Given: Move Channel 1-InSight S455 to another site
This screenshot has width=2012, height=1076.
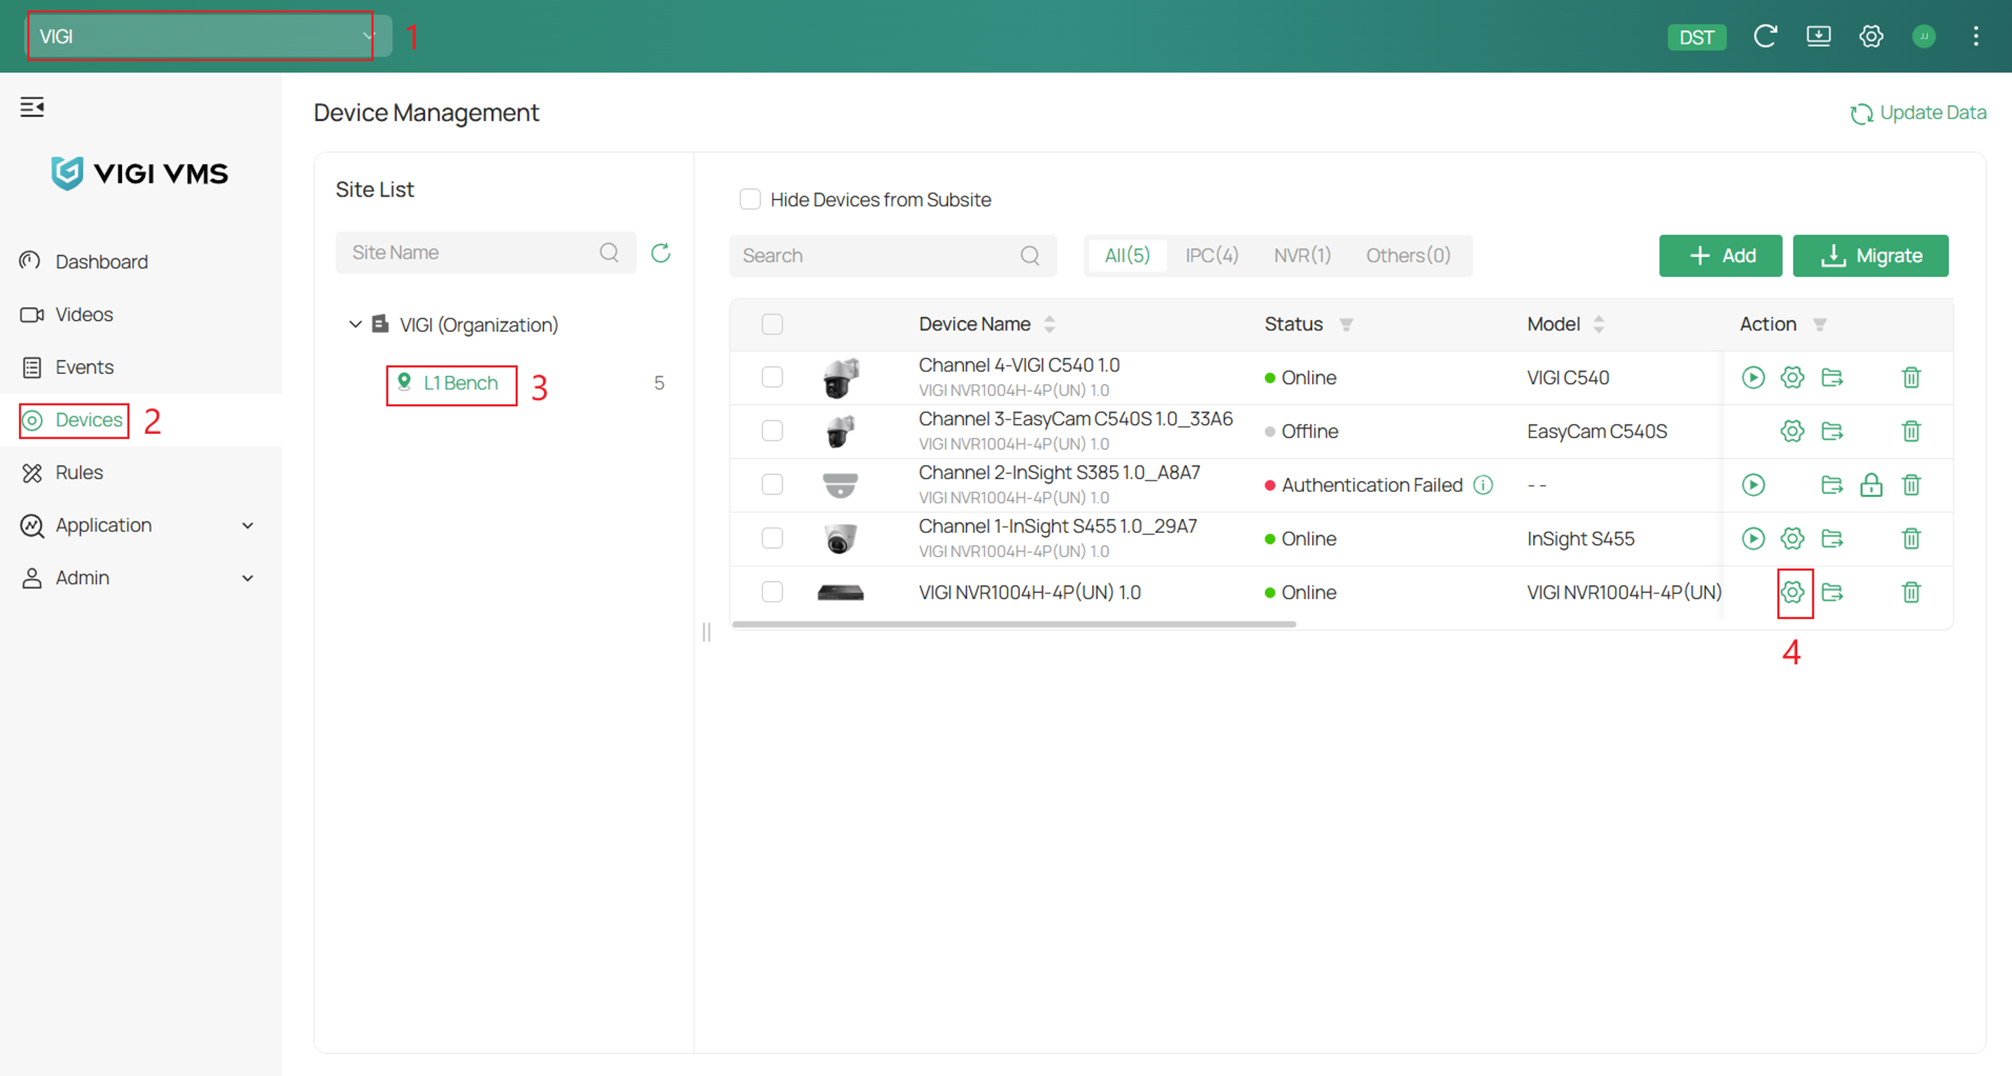Looking at the screenshot, I should (x=1832, y=538).
